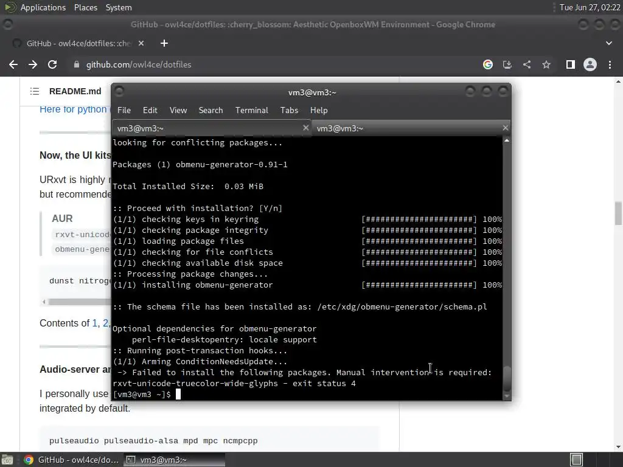This screenshot has width=623, height=467.
Task: Click code block horizontal scrollbar left arrow
Action: (44, 302)
